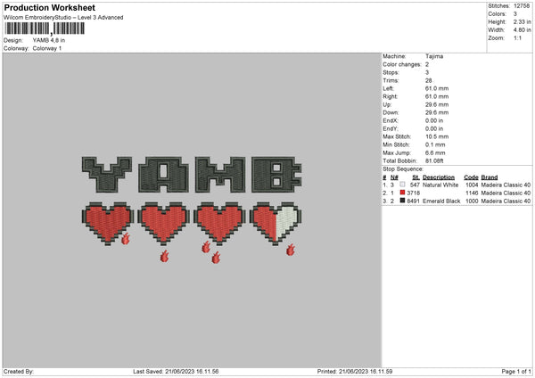535x378 pixels.
Task: Click the Max Stitch value '10.5 mm'
Action: (437, 136)
